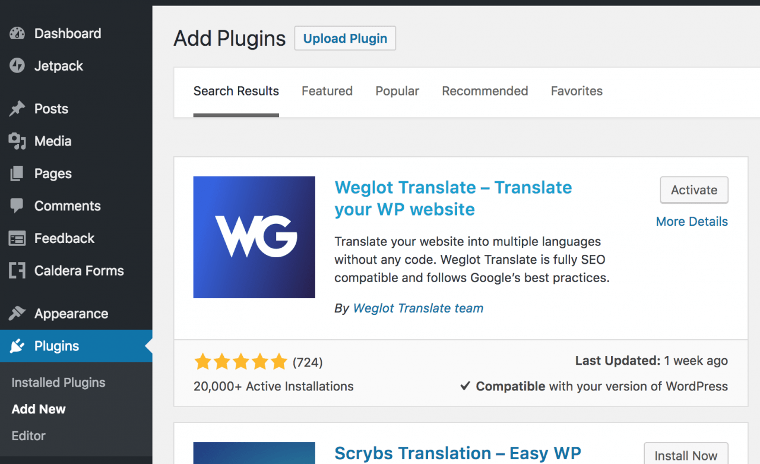Go to the Favorites tab
Viewport: 760px width, 464px height.
click(577, 91)
